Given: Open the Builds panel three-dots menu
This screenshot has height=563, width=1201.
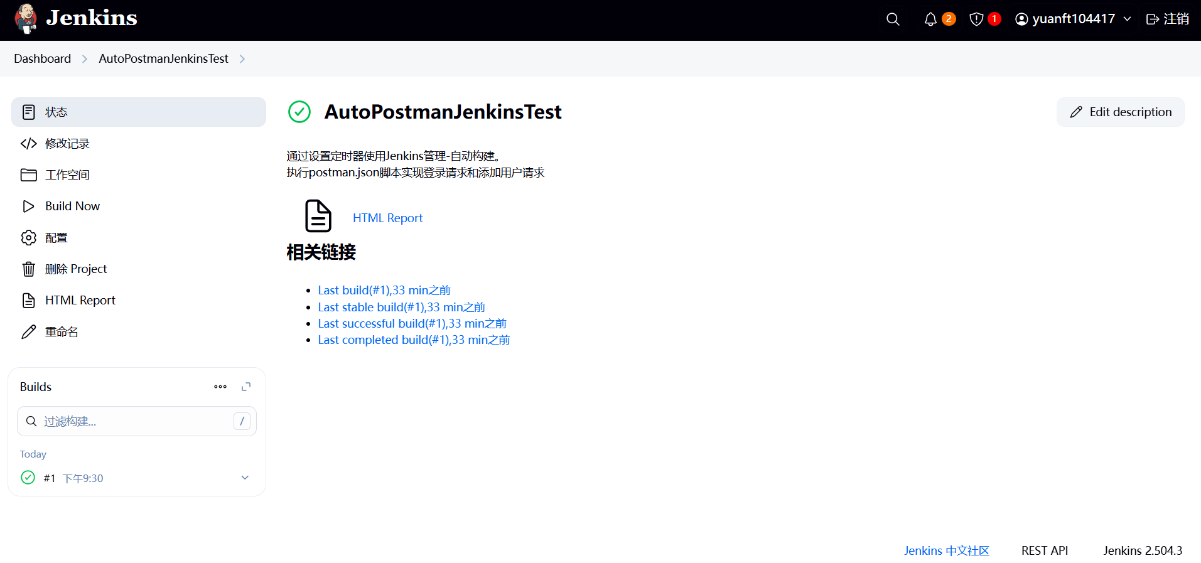Looking at the screenshot, I should click(220, 387).
